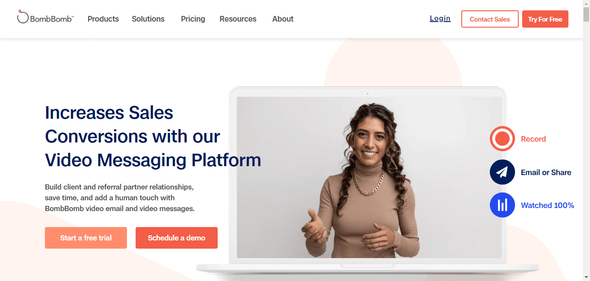Click the scrollbar down arrow
Viewport: 590px width, 281px height.
pos(586,277)
